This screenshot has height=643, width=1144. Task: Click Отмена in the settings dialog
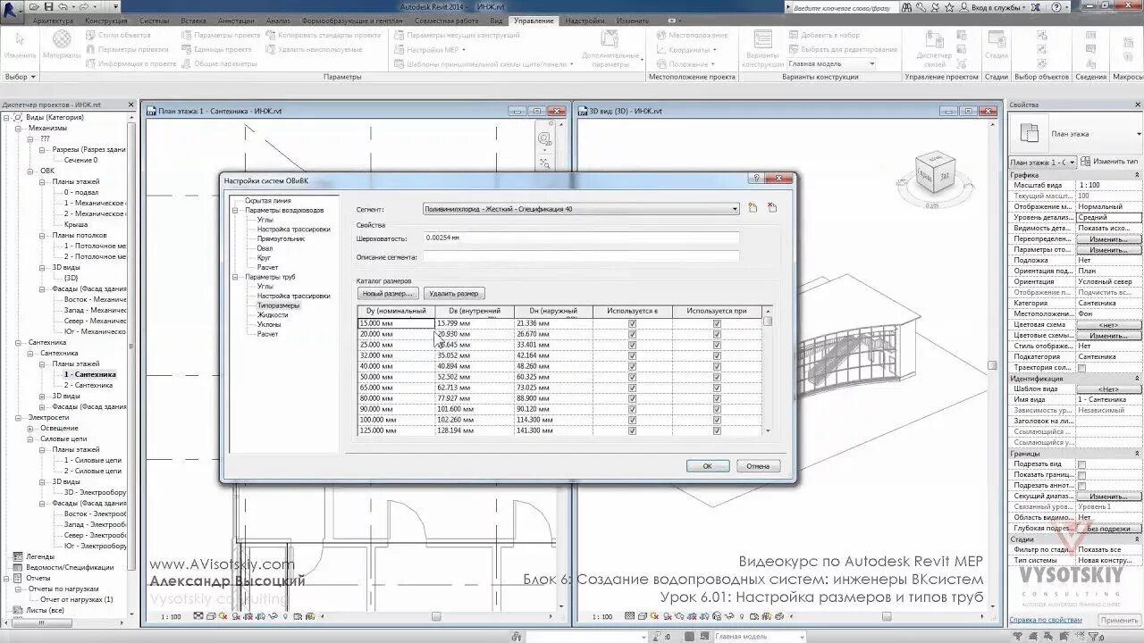tap(758, 466)
